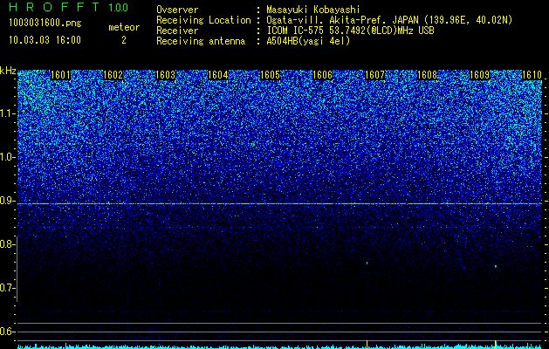Click the 1601 time marker
This screenshot has width=549, height=349.
click(60, 75)
